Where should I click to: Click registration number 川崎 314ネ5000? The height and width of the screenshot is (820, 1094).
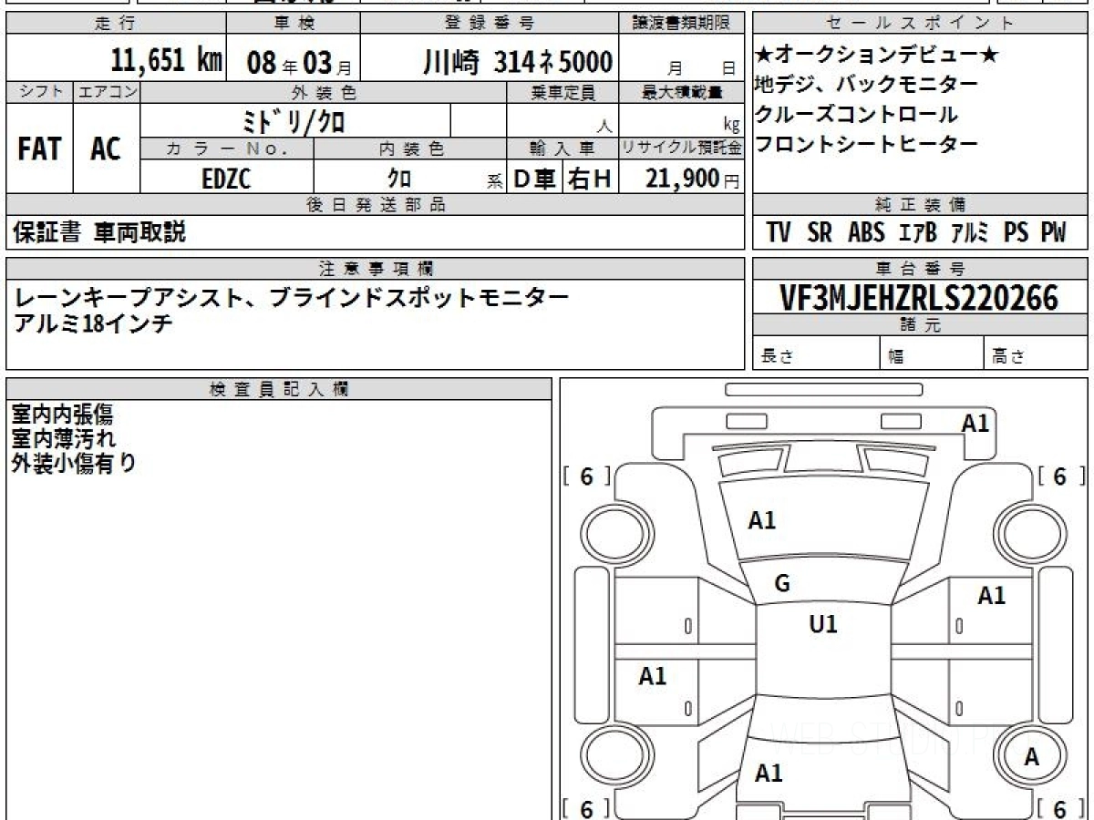(x=517, y=62)
